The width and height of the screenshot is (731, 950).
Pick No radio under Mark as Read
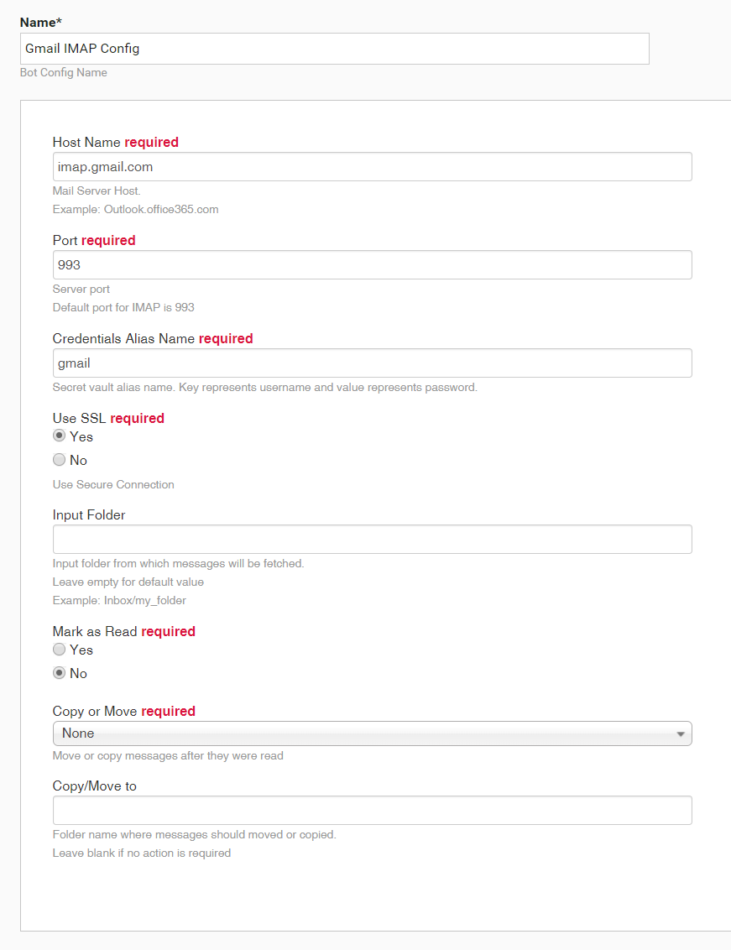[x=59, y=672]
